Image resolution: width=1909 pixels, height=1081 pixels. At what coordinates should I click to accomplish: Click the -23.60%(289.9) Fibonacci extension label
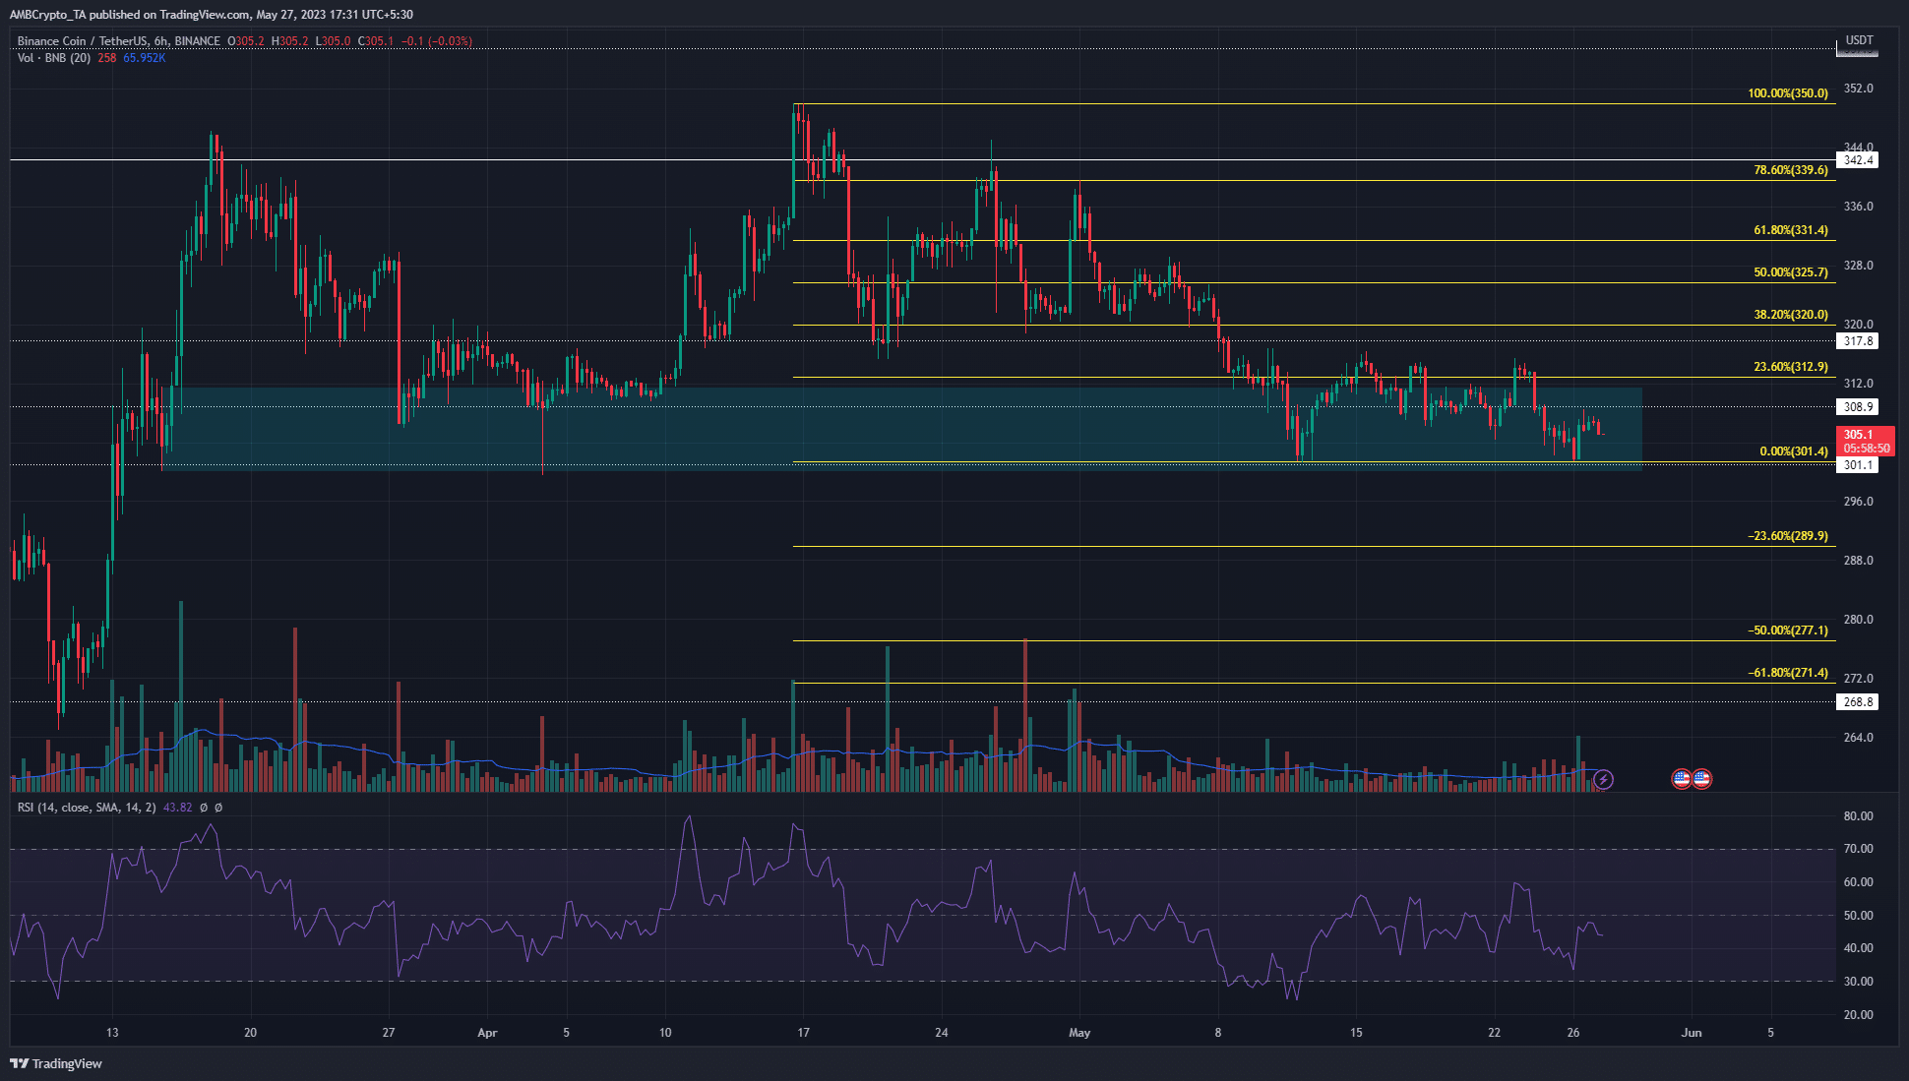(1788, 536)
